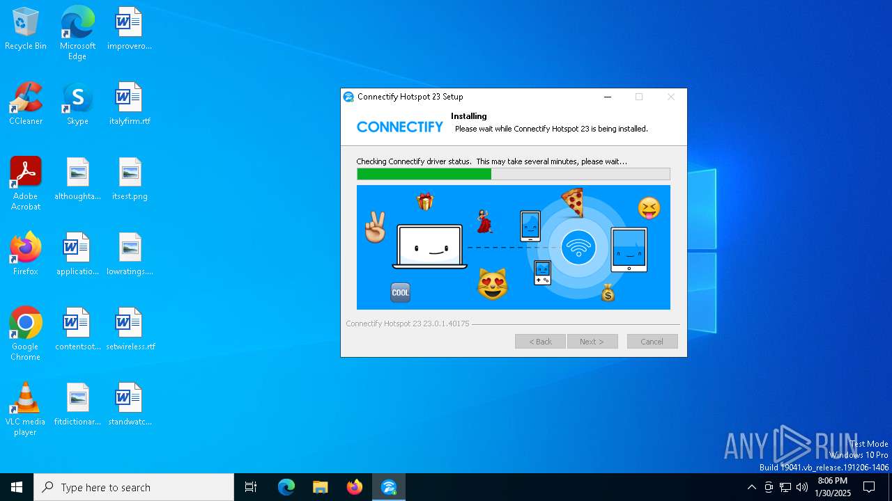Select the itsest.png image file
The image size is (892, 501).
[x=129, y=180]
